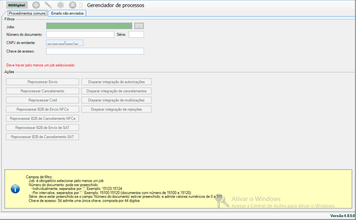356x220 pixels.
Task: Focus the Número do documento field
Action: click(80, 34)
